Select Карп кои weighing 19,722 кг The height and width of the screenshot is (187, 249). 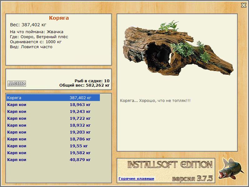53,119
